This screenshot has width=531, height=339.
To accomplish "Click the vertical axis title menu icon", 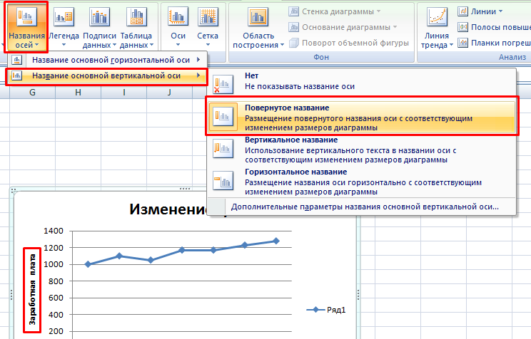I will pyautogui.click(x=16, y=75).
